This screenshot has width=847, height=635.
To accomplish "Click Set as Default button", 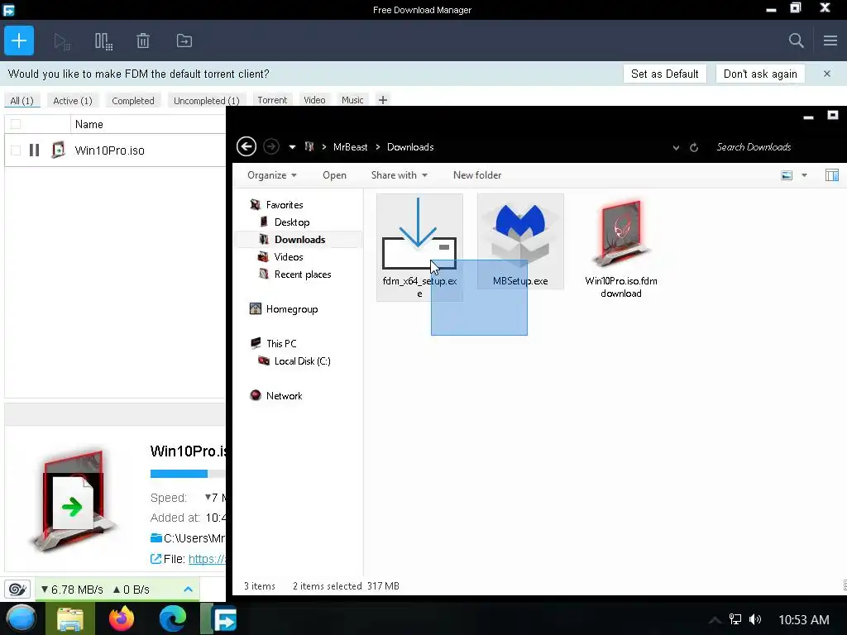I will coord(664,74).
